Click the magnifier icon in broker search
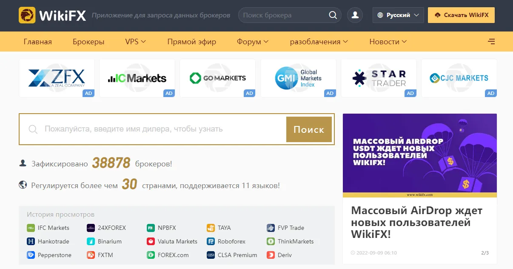The image size is (513, 269). pos(333,15)
